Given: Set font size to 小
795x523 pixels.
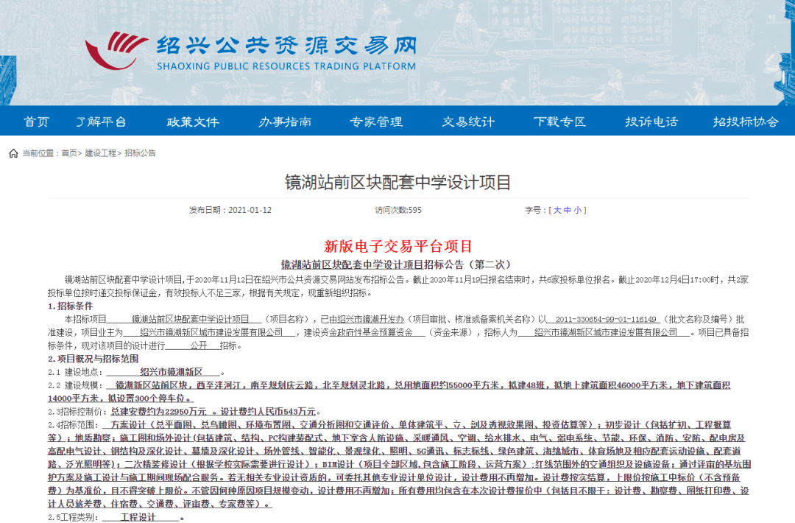Looking at the screenshot, I should tap(578, 210).
